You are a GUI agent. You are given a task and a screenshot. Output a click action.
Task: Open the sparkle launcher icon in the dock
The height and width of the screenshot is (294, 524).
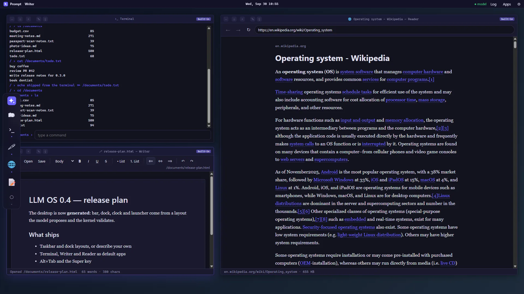point(12,101)
